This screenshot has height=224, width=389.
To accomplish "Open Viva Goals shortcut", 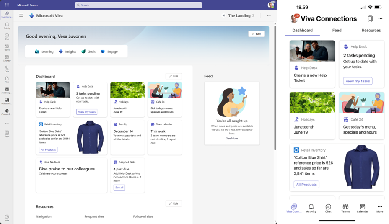I will click(x=88, y=51).
